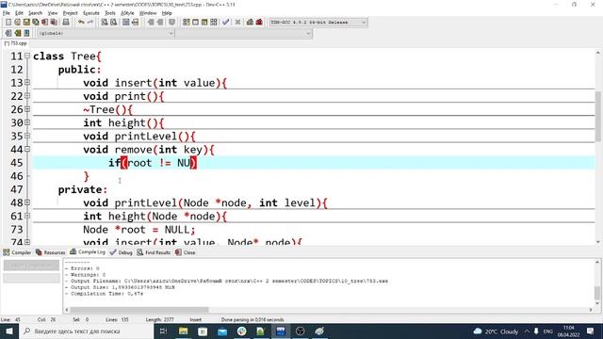The width and height of the screenshot is (603, 339).
Task: Open Task View on the taskbar
Action: (163, 331)
